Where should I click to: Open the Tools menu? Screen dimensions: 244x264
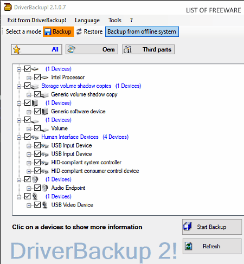[115, 20]
